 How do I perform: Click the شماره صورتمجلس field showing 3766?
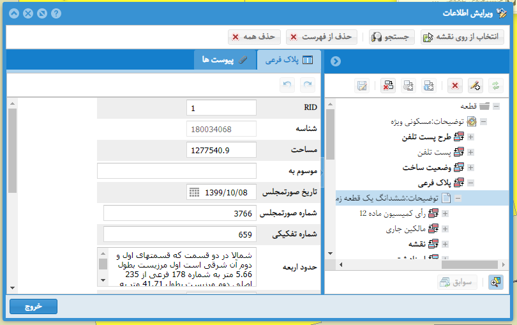(x=180, y=213)
